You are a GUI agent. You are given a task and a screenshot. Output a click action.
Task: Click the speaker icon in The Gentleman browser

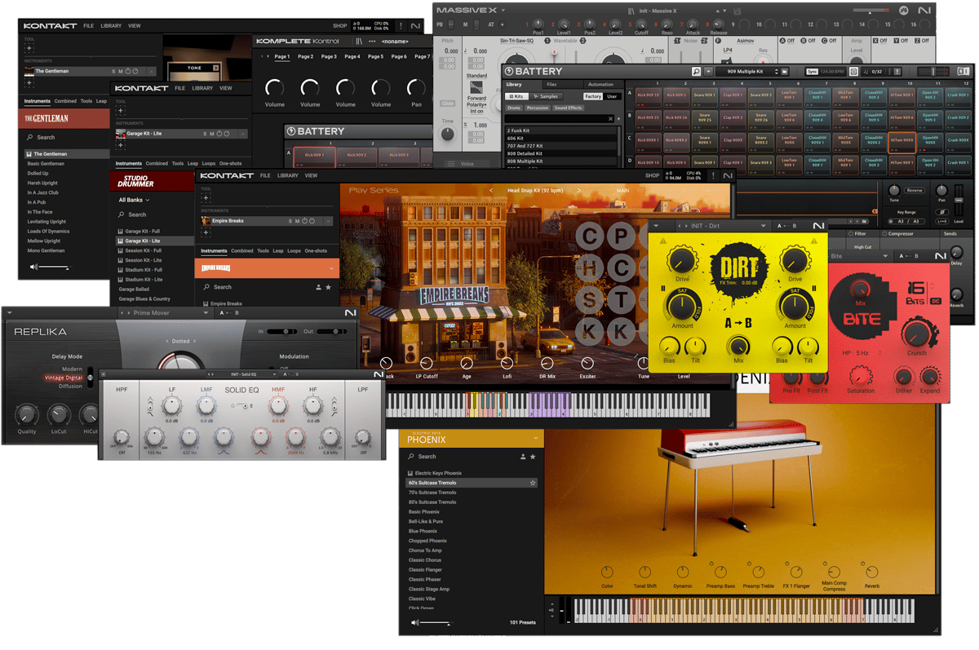point(32,267)
